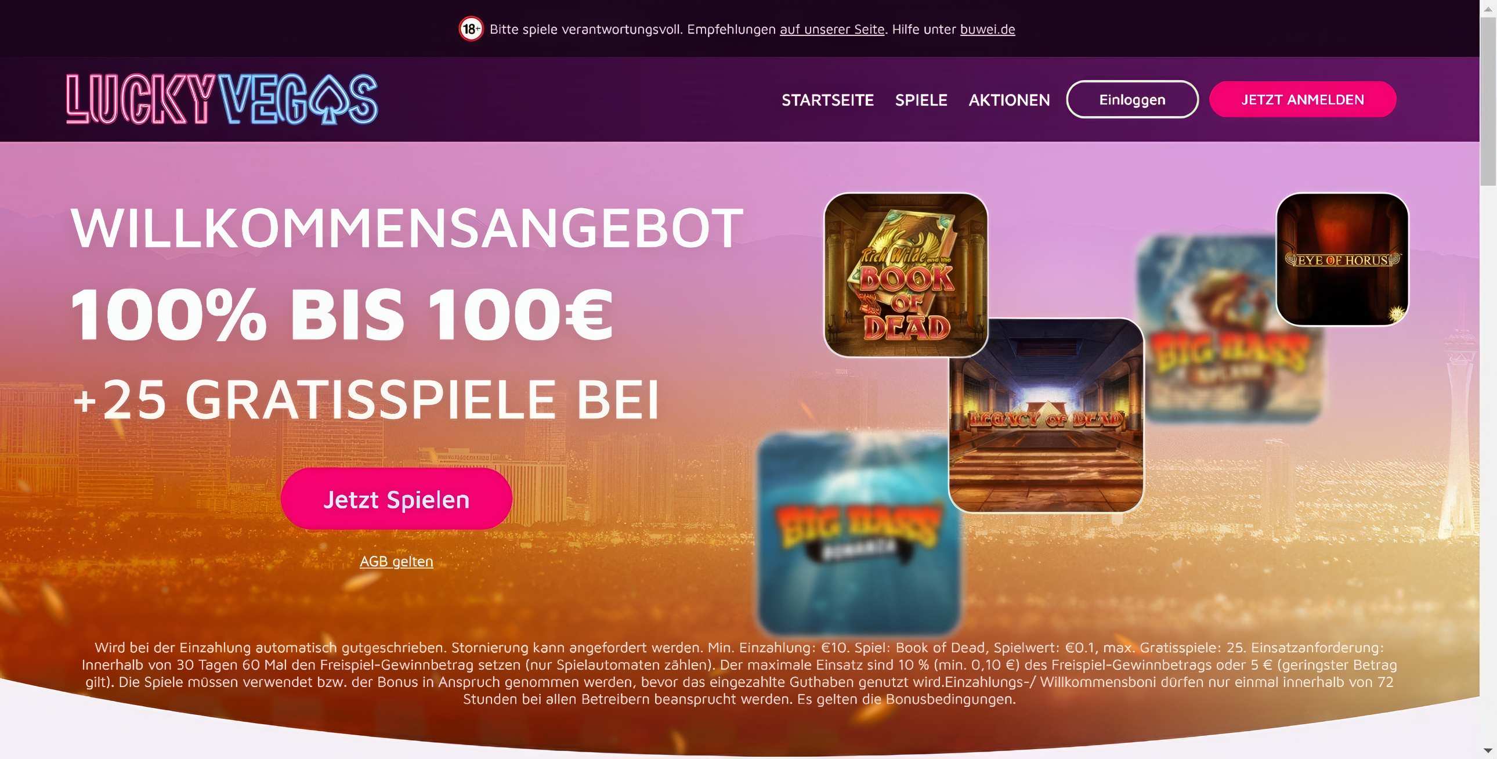This screenshot has height=759, width=1497.
Task: Open the buwei.de help link
Action: (988, 29)
